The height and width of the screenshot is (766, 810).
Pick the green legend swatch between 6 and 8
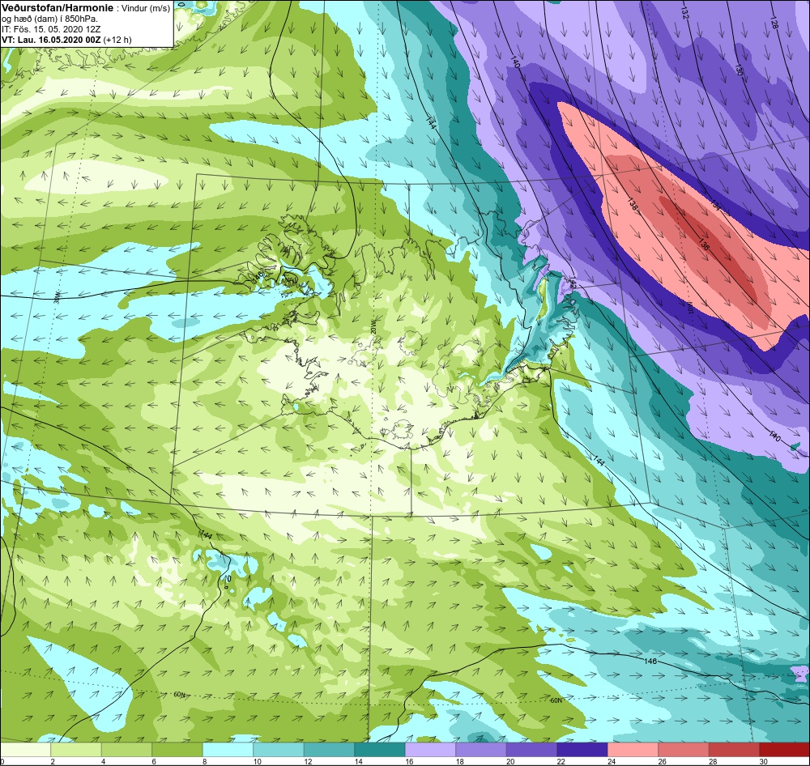tap(177, 750)
